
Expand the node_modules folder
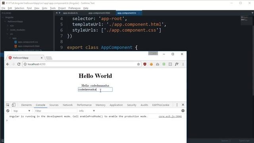coord(8,30)
